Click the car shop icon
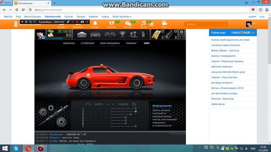The height and width of the screenshot is (152, 271). click(95, 35)
